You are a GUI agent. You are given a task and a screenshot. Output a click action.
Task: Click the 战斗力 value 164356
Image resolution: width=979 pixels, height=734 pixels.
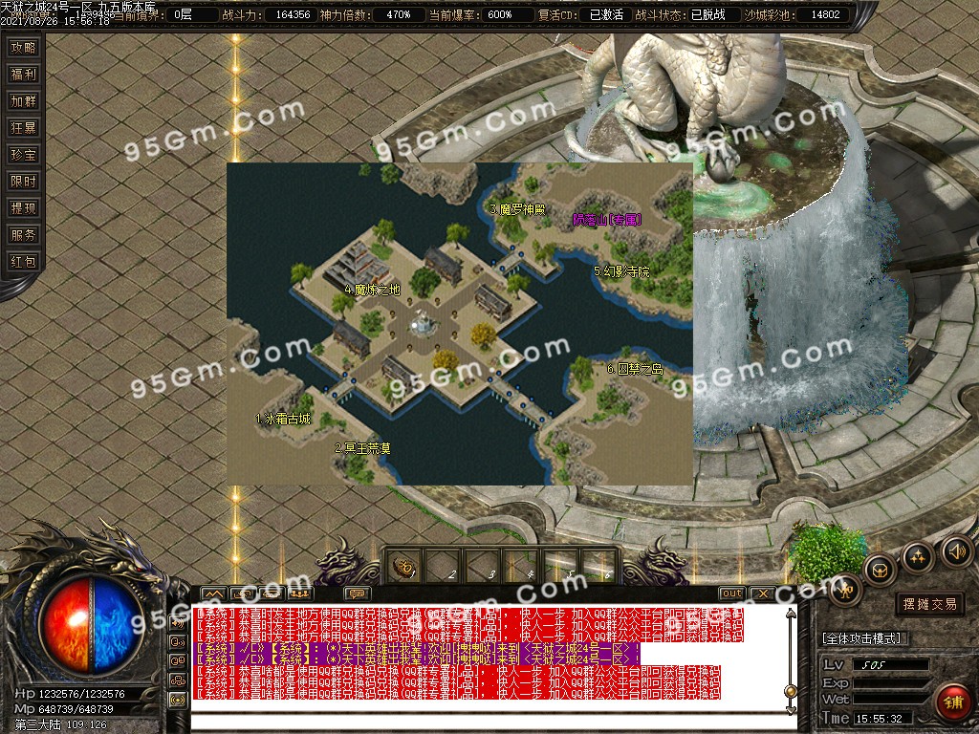coord(293,14)
